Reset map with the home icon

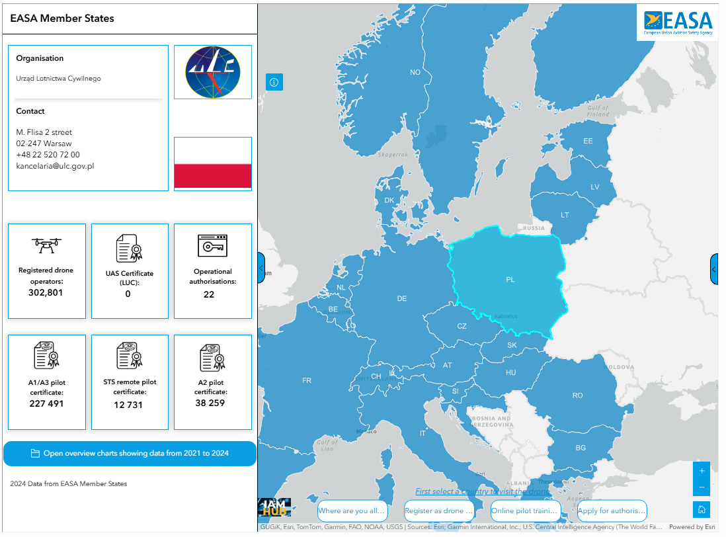coord(702,509)
